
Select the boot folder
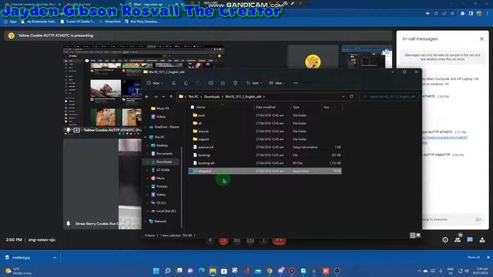(202, 115)
